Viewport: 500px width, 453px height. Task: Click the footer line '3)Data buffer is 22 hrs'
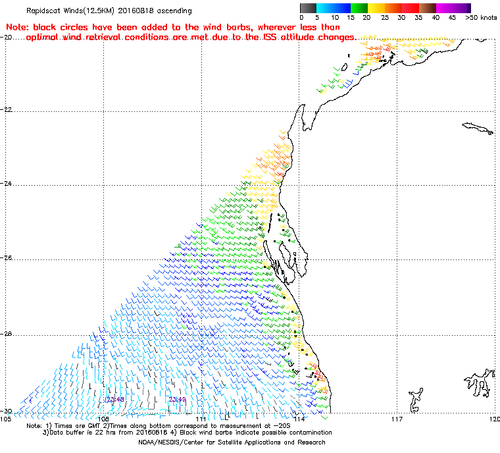(187, 433)
